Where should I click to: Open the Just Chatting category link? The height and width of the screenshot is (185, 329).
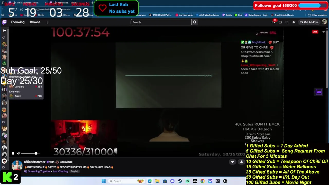(60, 171)
